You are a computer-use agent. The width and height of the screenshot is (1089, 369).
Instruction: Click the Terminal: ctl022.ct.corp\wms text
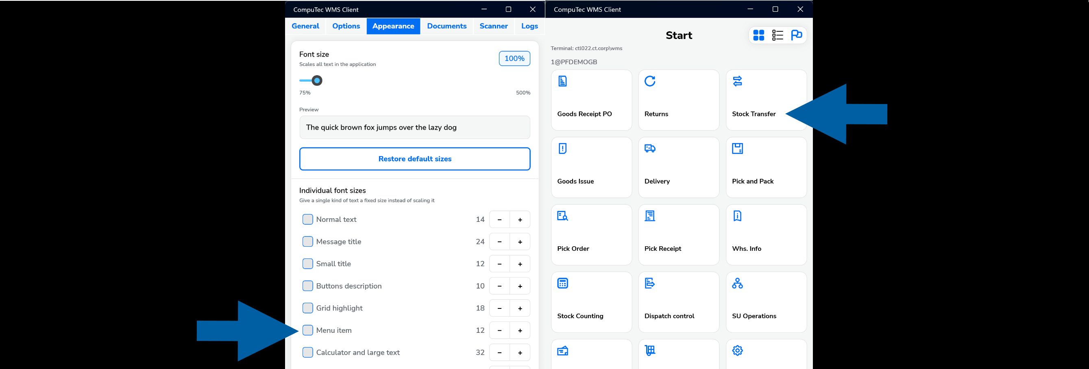[586, 48]
